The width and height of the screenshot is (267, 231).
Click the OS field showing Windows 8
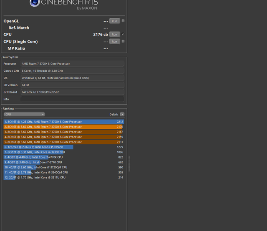click(72, 78)
